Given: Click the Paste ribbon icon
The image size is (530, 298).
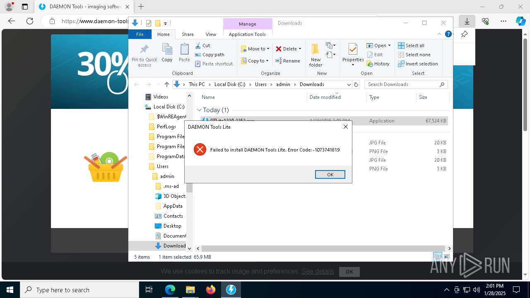Looking at the screenshot, I should tap(184, 53).
